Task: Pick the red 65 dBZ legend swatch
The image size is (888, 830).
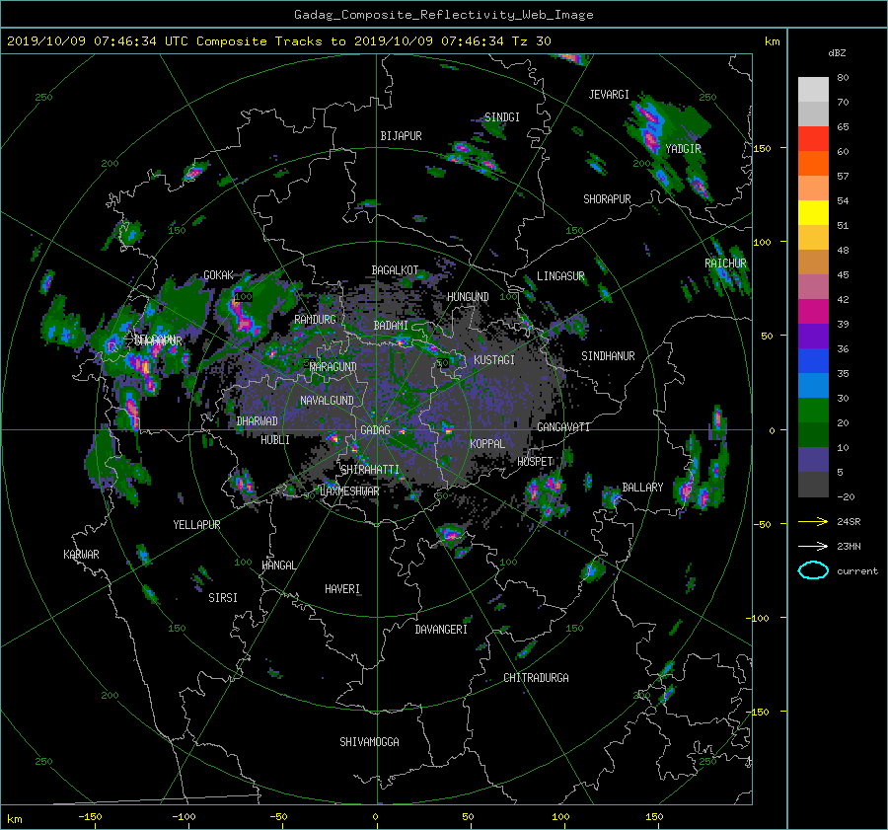Action: pyautogui.click(x=813, y=138)
